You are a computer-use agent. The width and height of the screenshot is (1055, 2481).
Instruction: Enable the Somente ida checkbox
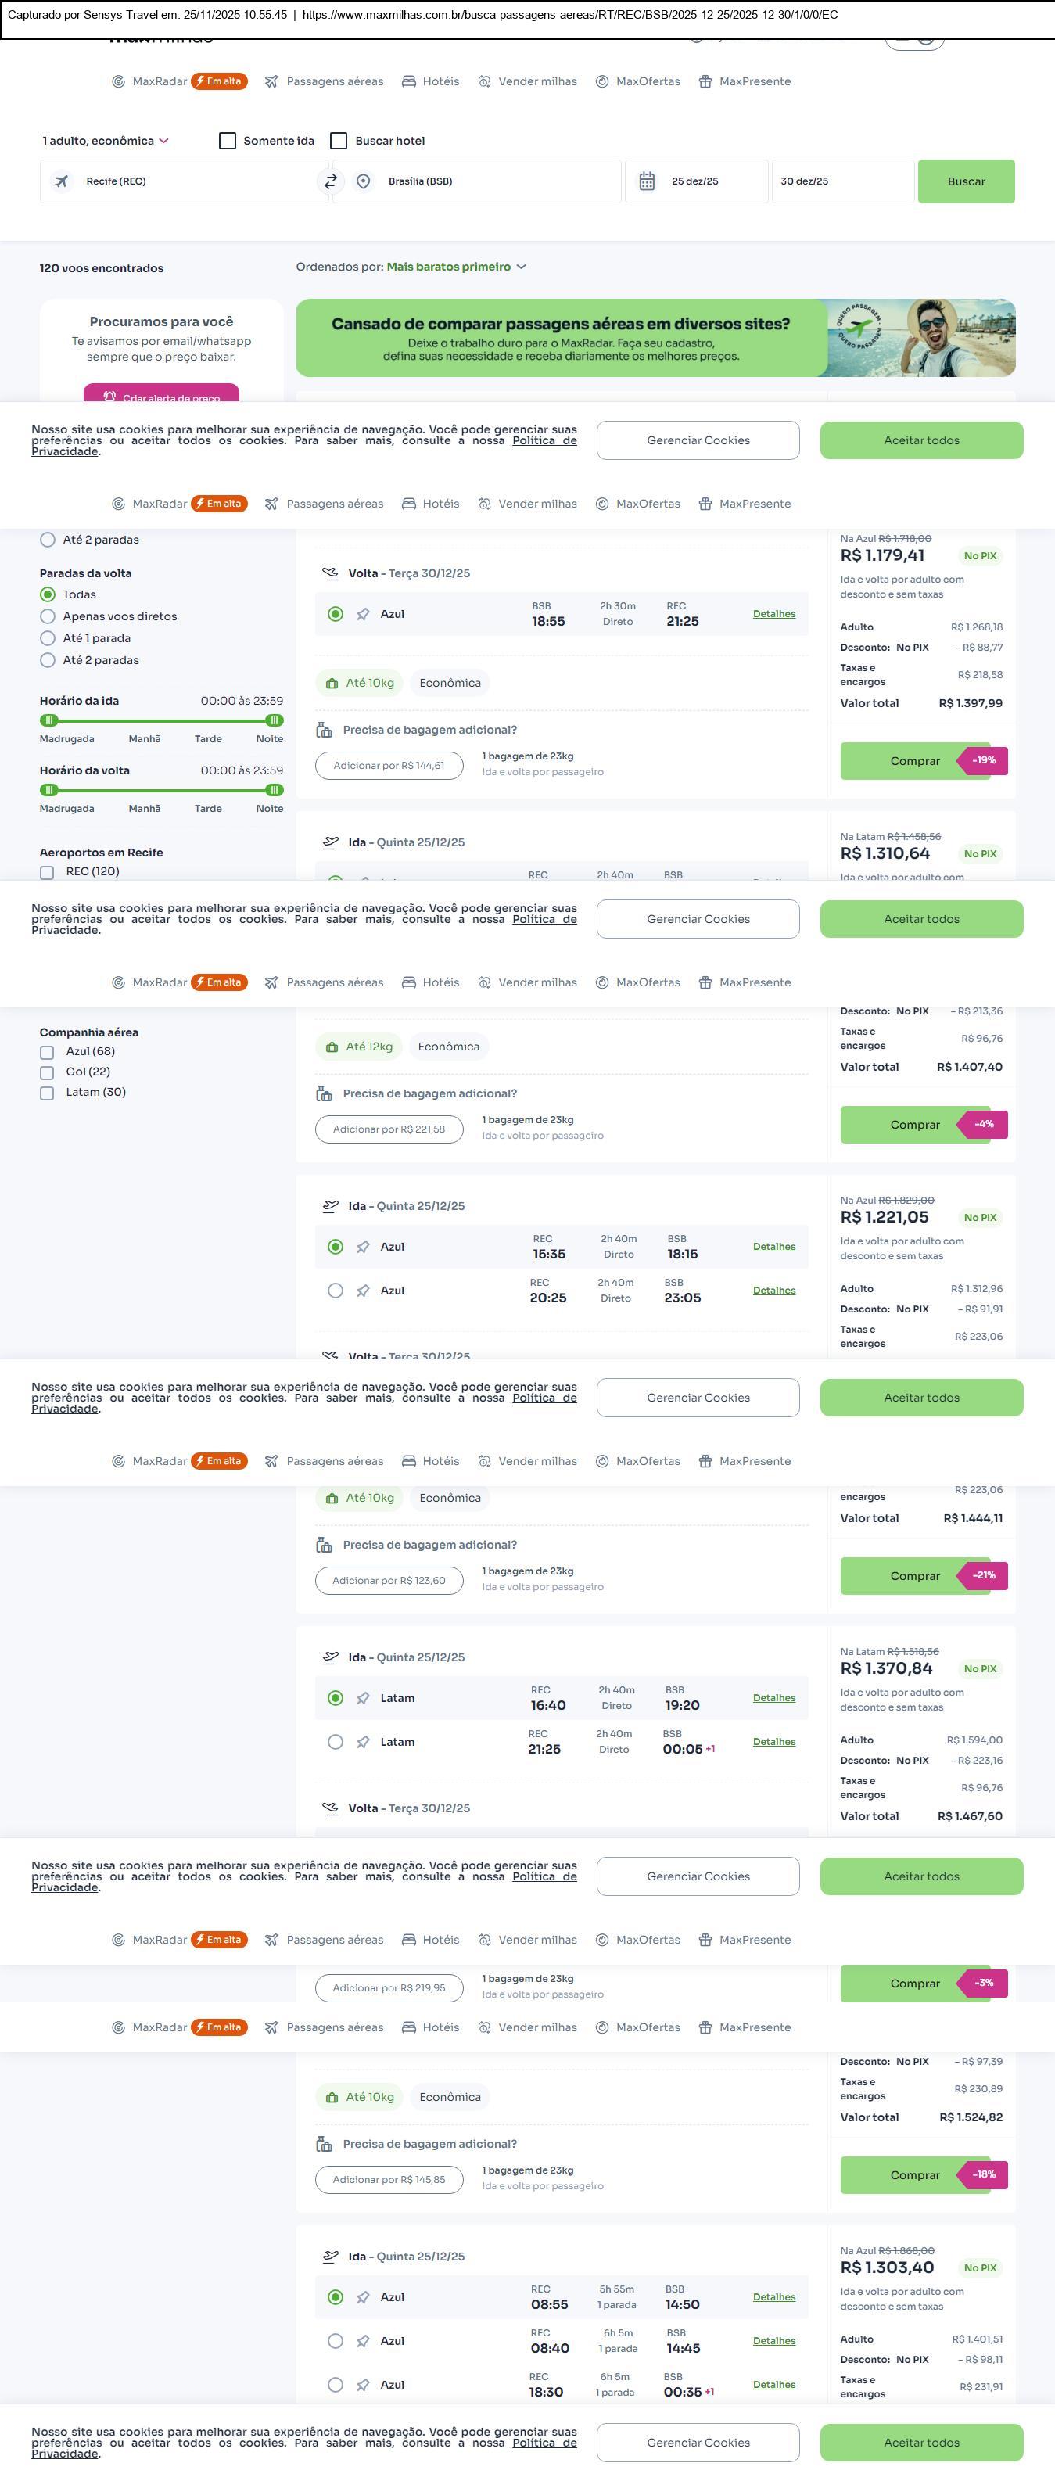[228, 141]
